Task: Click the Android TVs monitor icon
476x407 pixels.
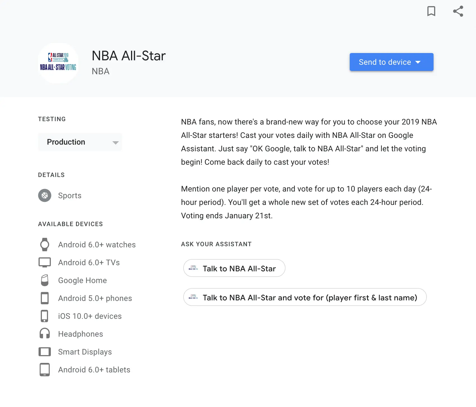Action: tap(45, 262)
